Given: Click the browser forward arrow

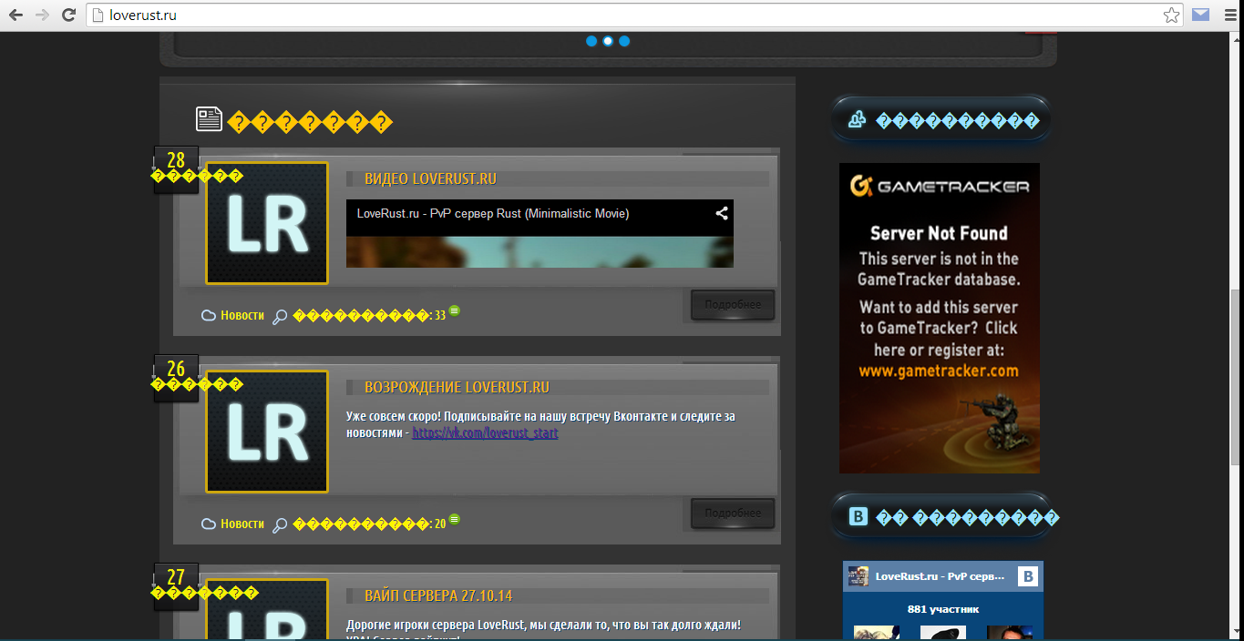Looking at the screenshot, I should [42, 15].
